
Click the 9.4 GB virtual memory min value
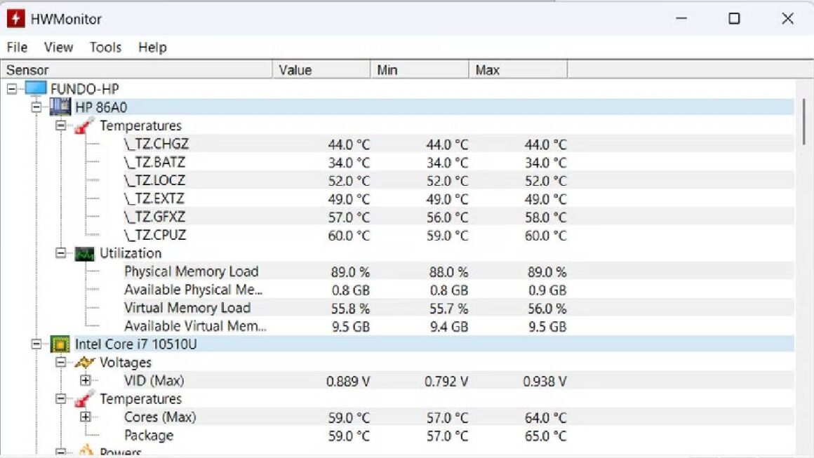(448, 328)
